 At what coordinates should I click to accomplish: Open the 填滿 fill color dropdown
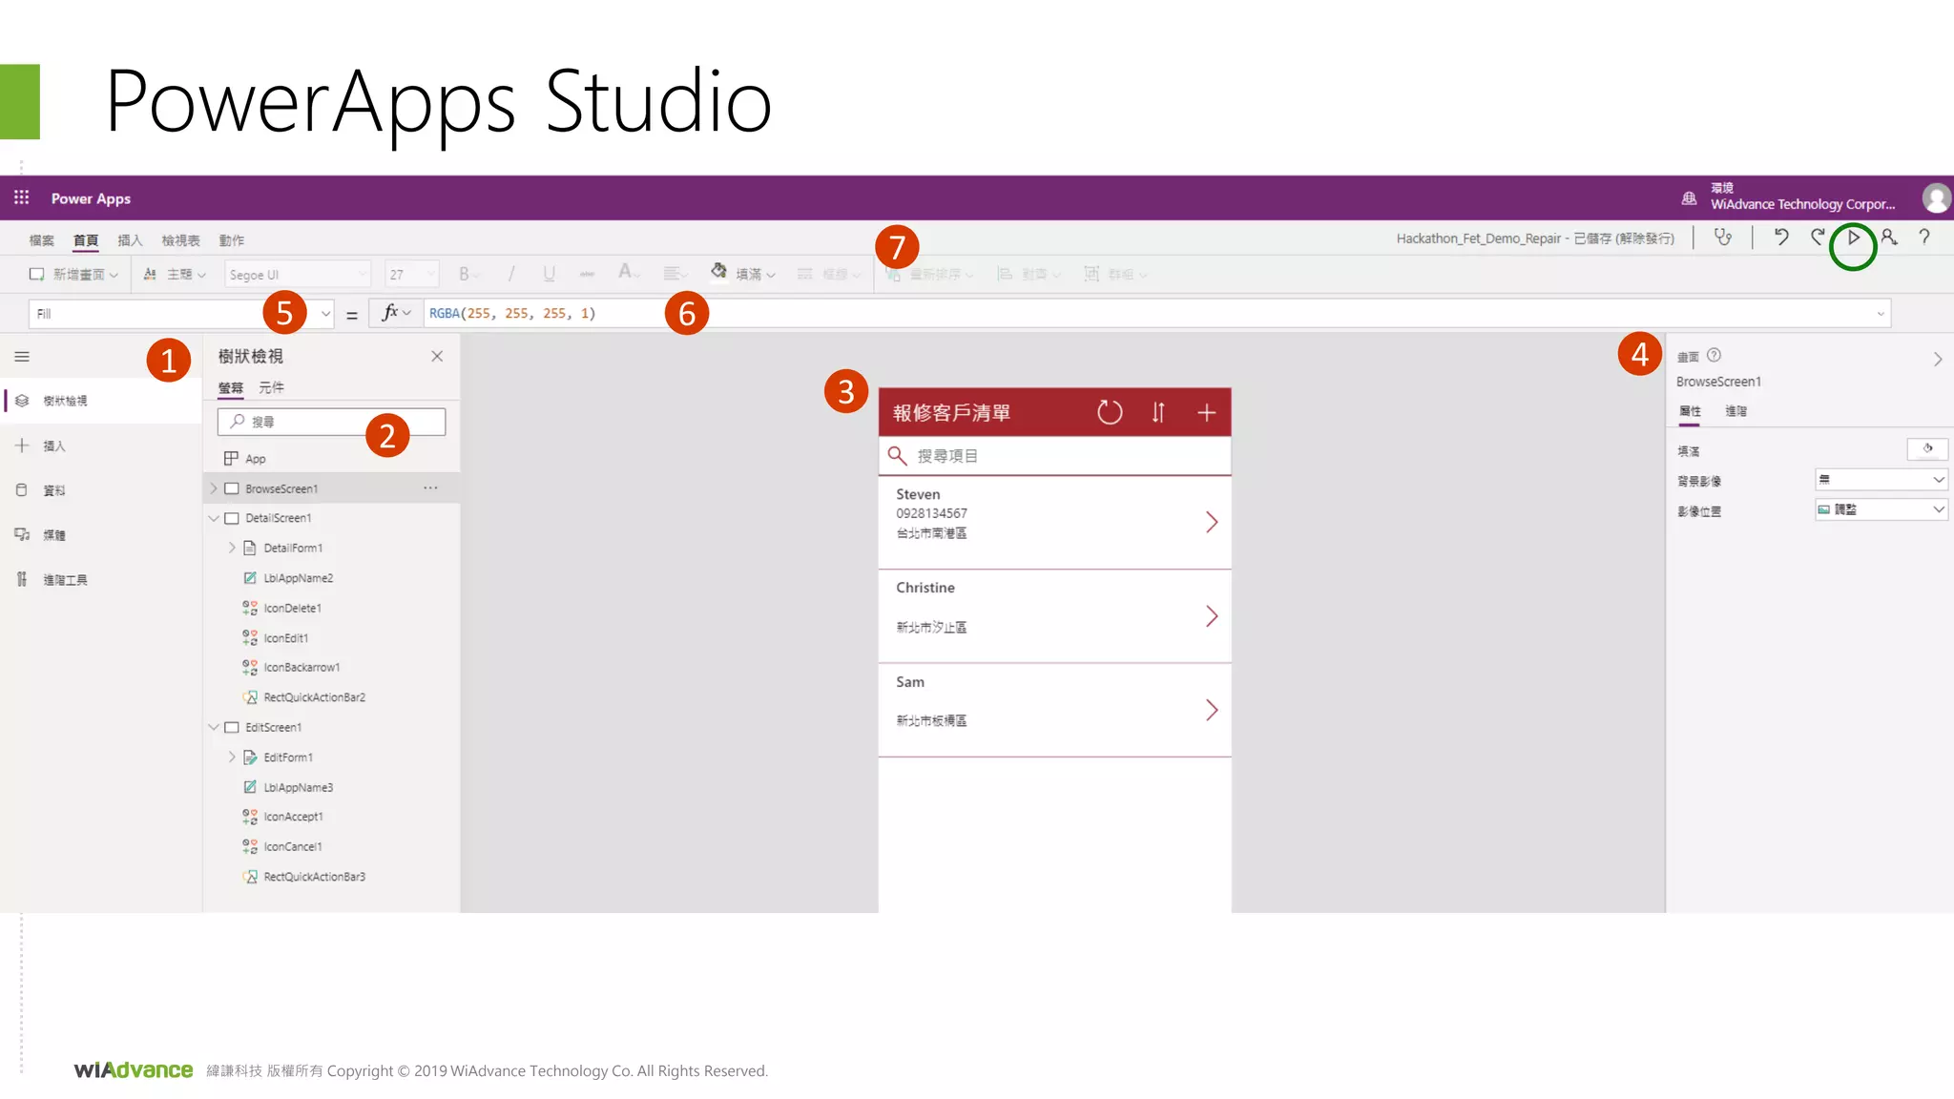coord(743,274)
